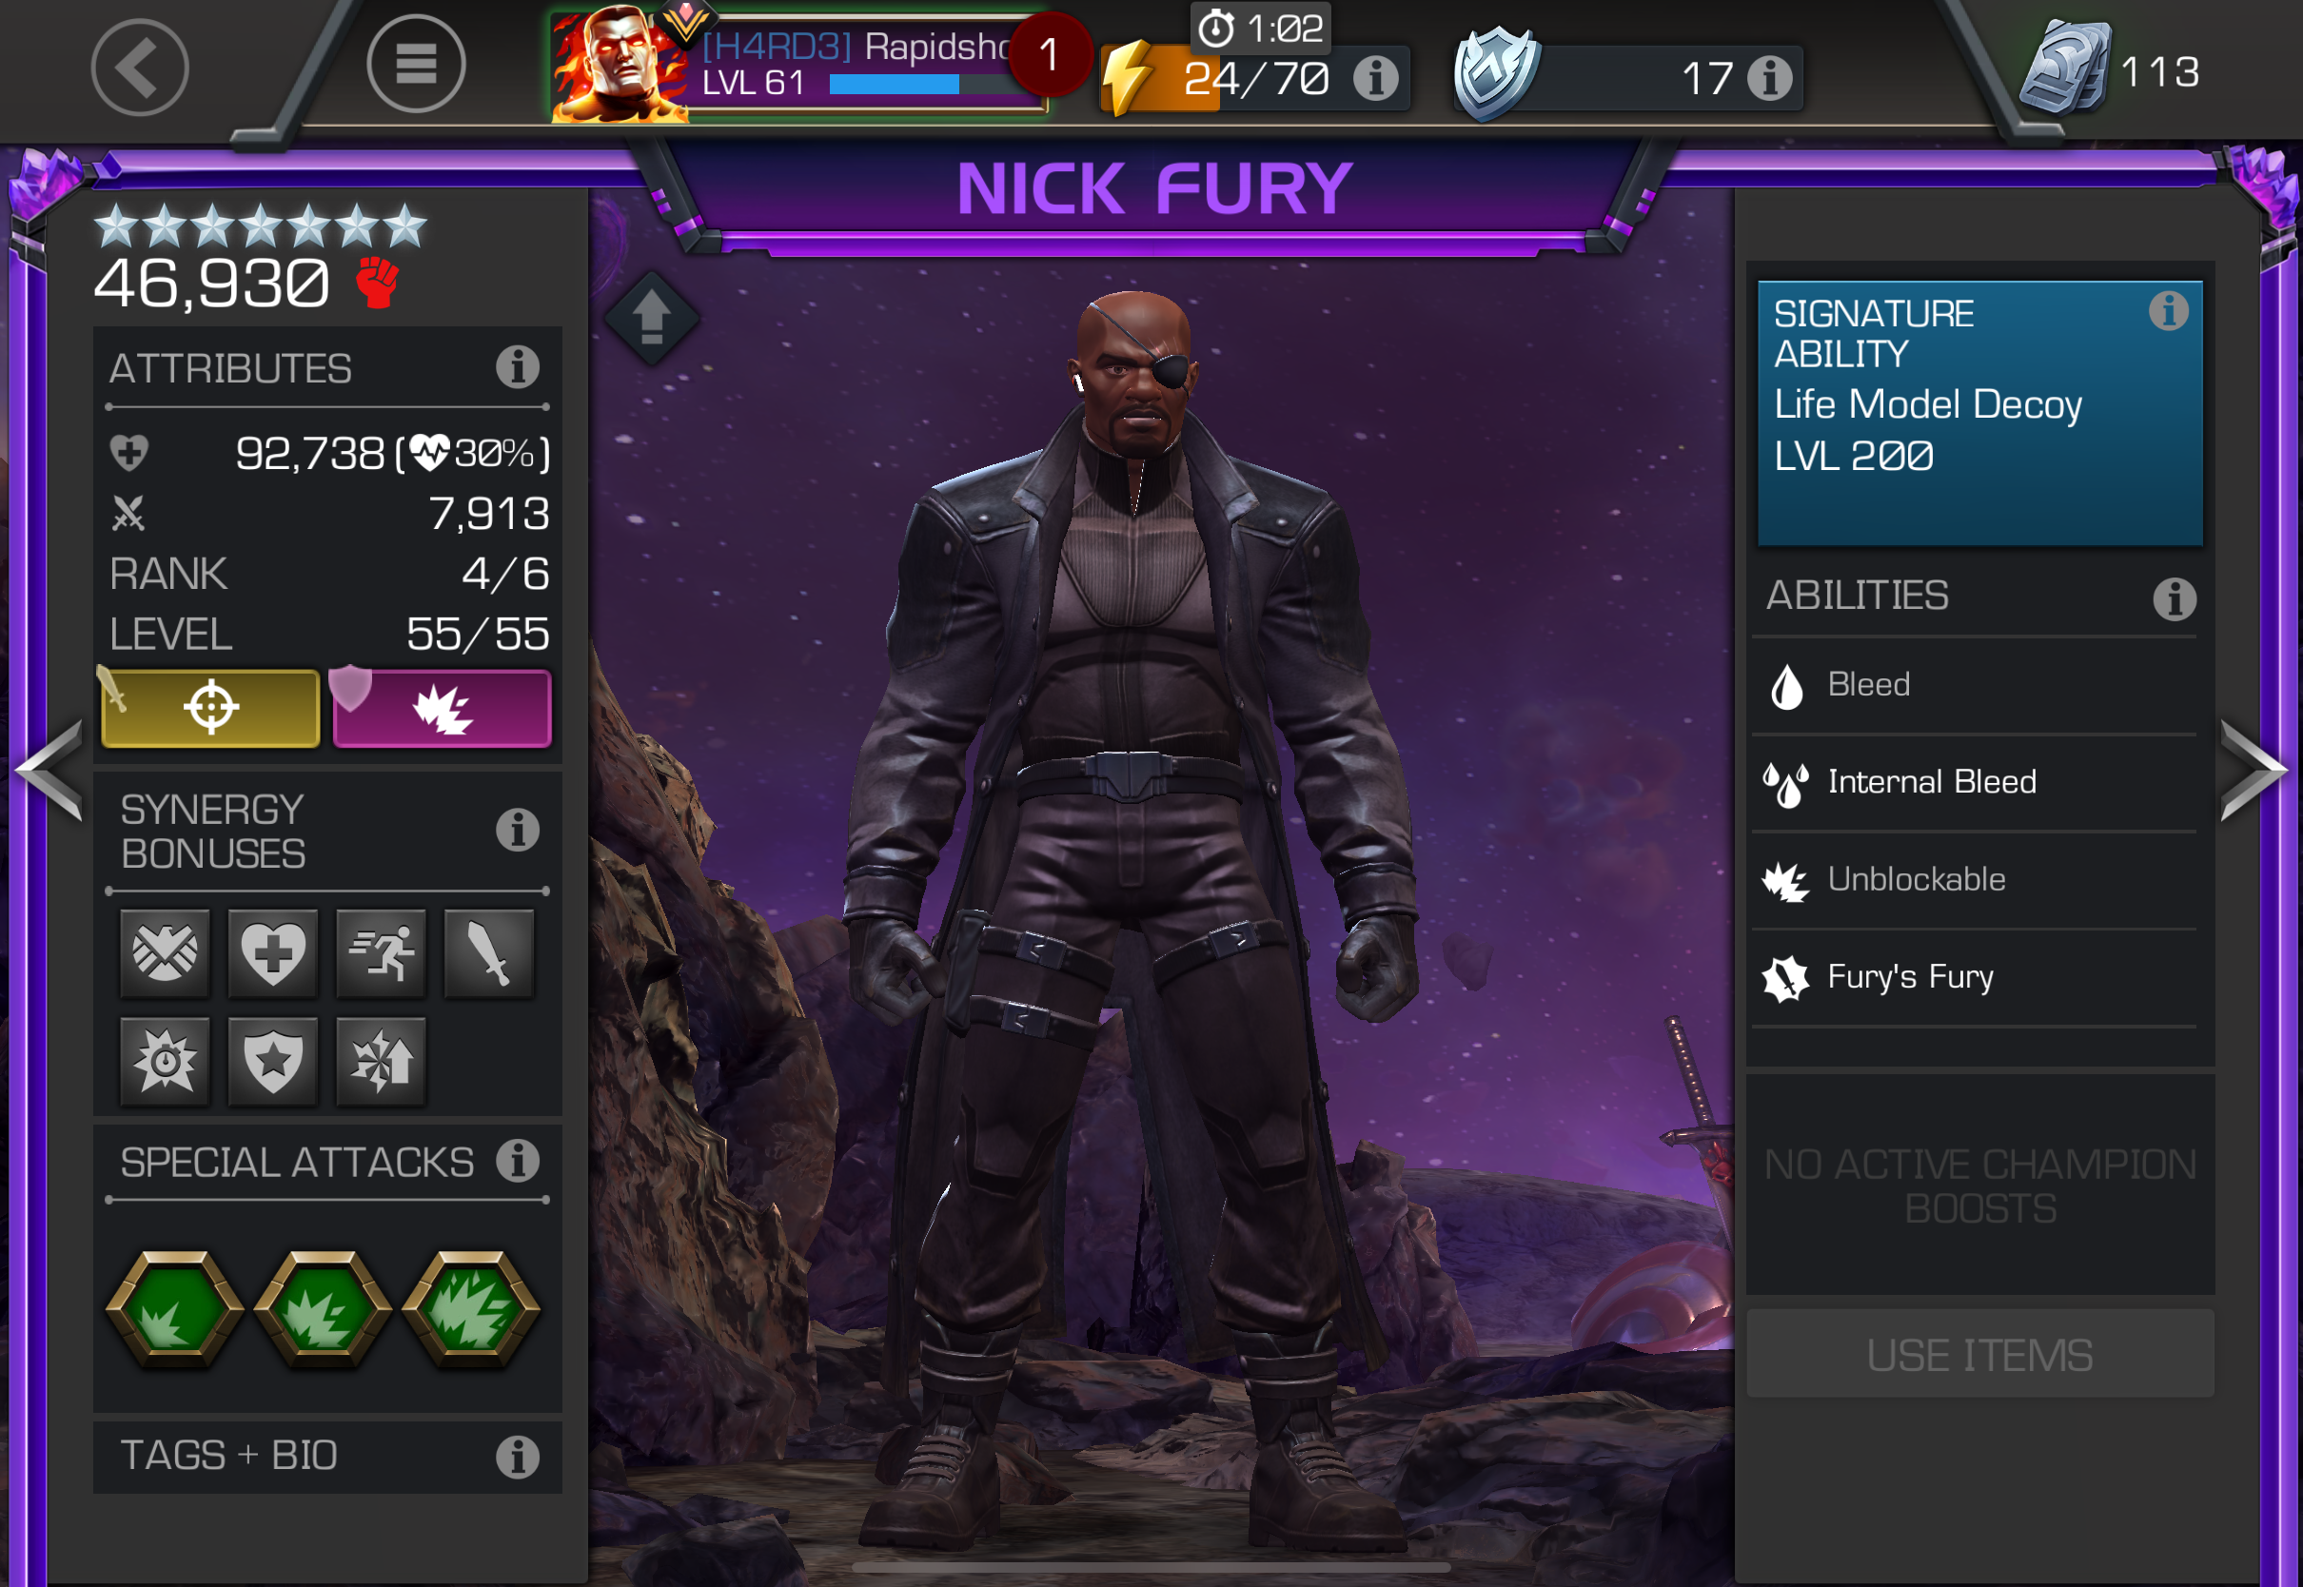The height and width of the screenshot is (1587, 2303).
Task: Tap the upgrade arrow diamond icon
Action: (652, 317)
